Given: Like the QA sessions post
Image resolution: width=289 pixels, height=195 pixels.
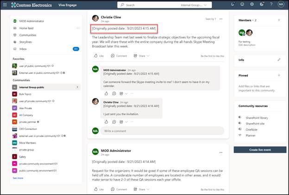Looking at the screenshot, I should click(x=99, y=189).
